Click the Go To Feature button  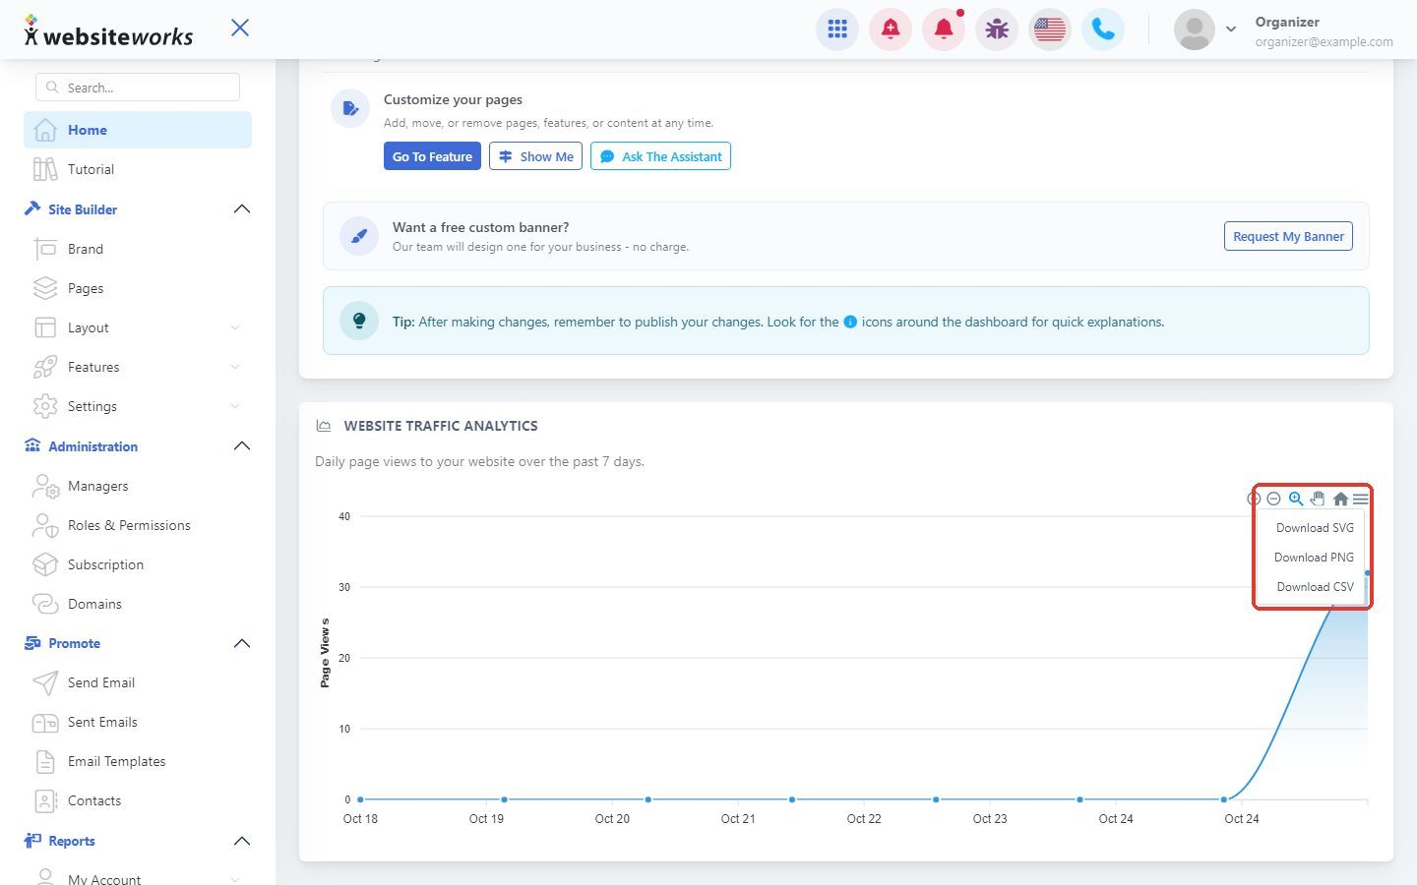pos(432,156)
